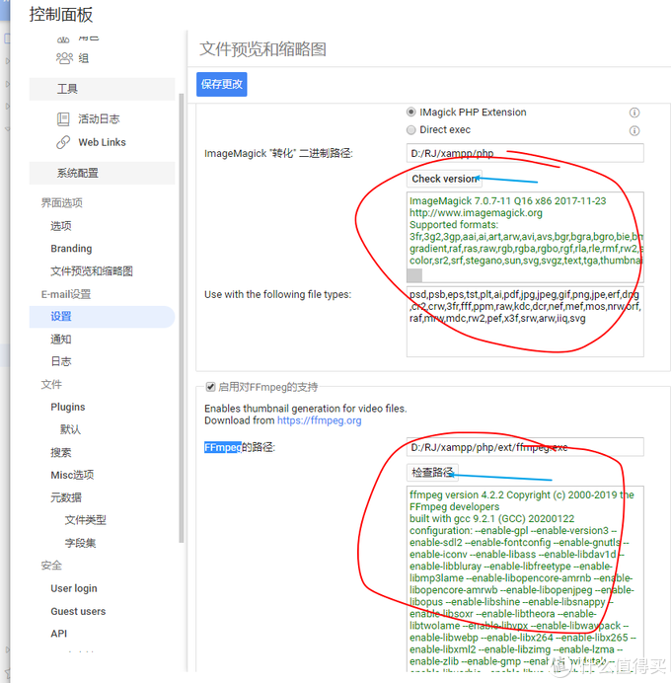
Task: Select Direct exec radio button
Action: click(410, 130)
